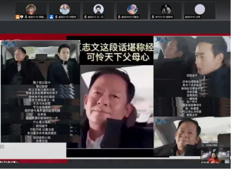Screen dimensions: 231x169
Task: Click the microphone icon on 电气211D participant
Action: pyautogui.click(x=152, y=17)
